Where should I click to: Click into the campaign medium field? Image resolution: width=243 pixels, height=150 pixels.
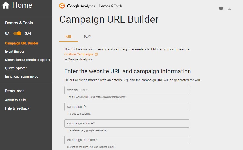coord(127,140)
